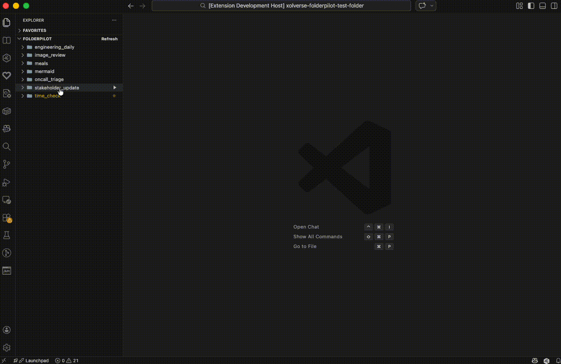The image size is (561, 364).
Task: Click the container box icon in activity bar
Action: [x=7, y=111]
